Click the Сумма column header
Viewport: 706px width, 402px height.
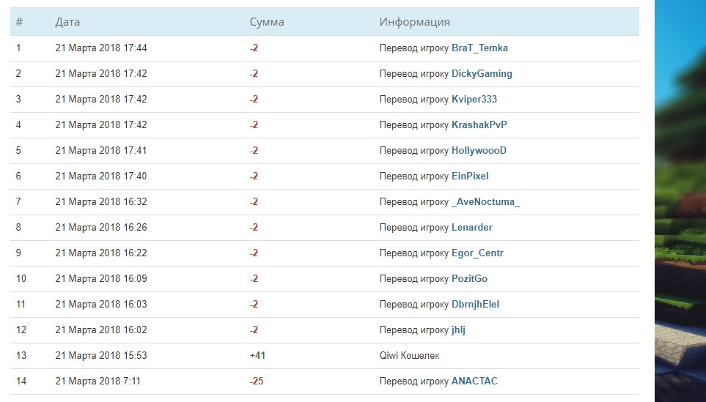tap(267, 22)
